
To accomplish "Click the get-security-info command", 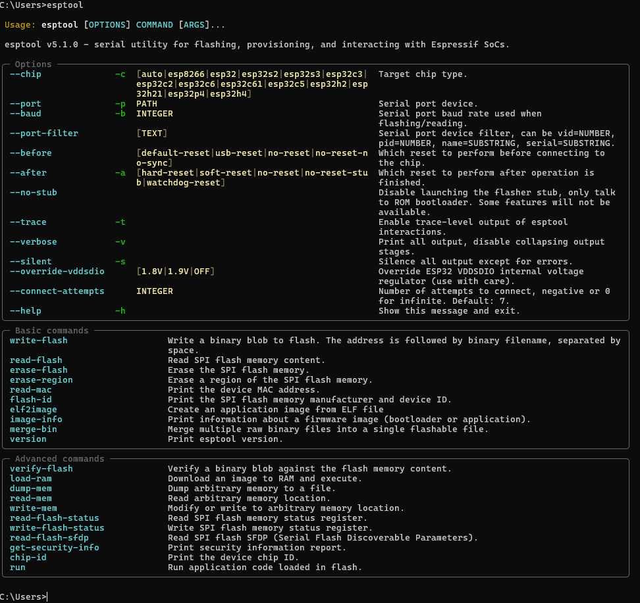I will (54, 548).
